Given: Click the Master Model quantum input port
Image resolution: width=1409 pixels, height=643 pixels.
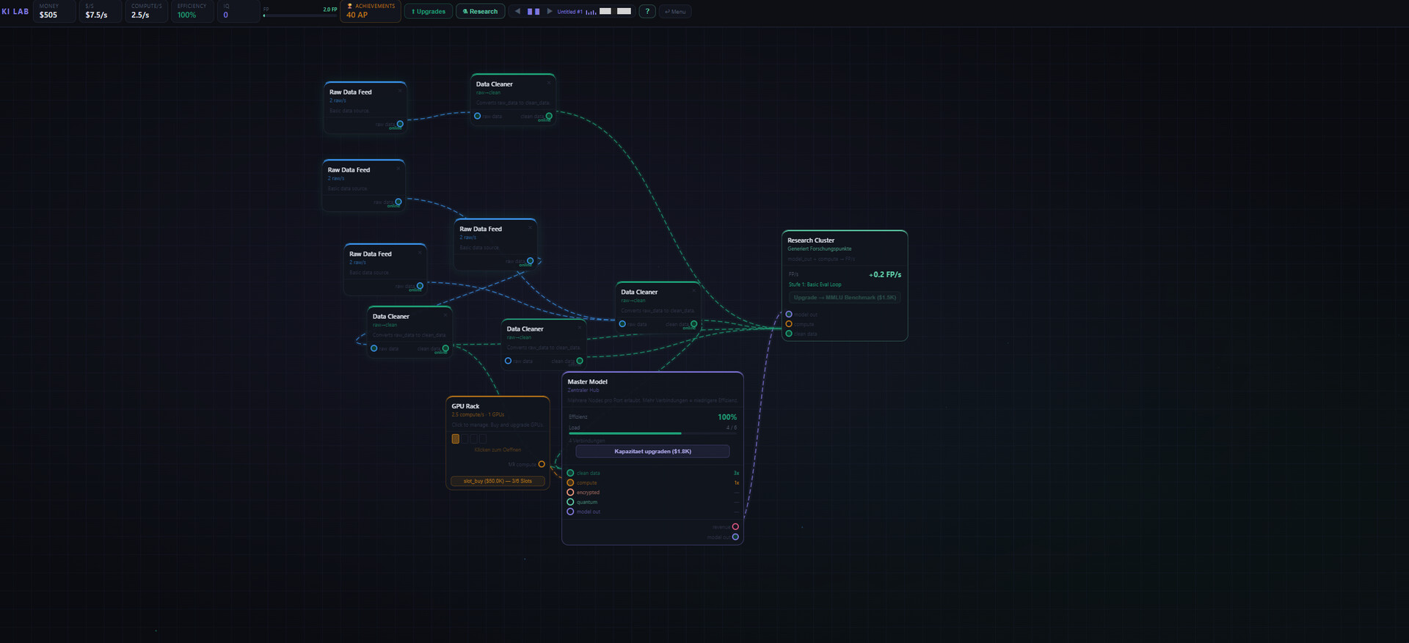Looking at the screenshot, I should (570, 502).
